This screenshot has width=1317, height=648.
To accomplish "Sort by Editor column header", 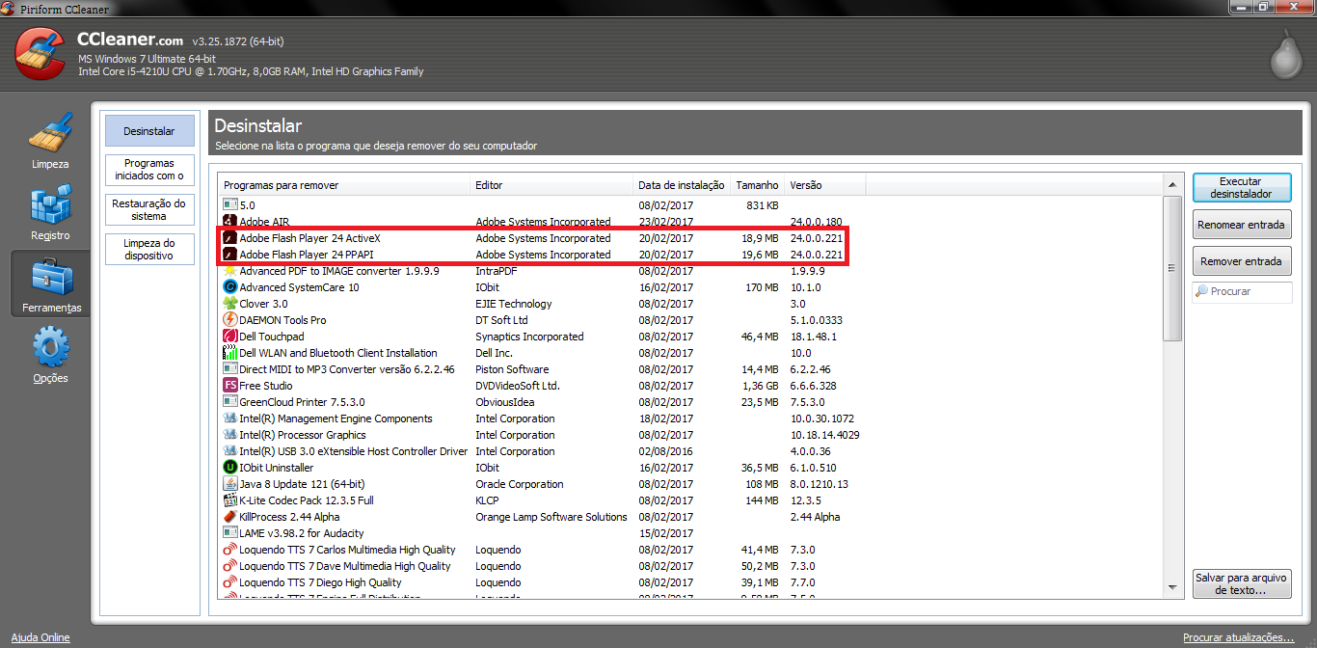I will tap(551, 185).
